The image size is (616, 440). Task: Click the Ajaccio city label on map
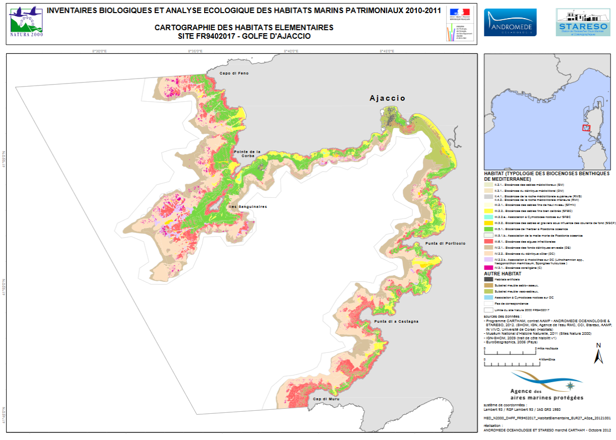click(x=387, y=98)
